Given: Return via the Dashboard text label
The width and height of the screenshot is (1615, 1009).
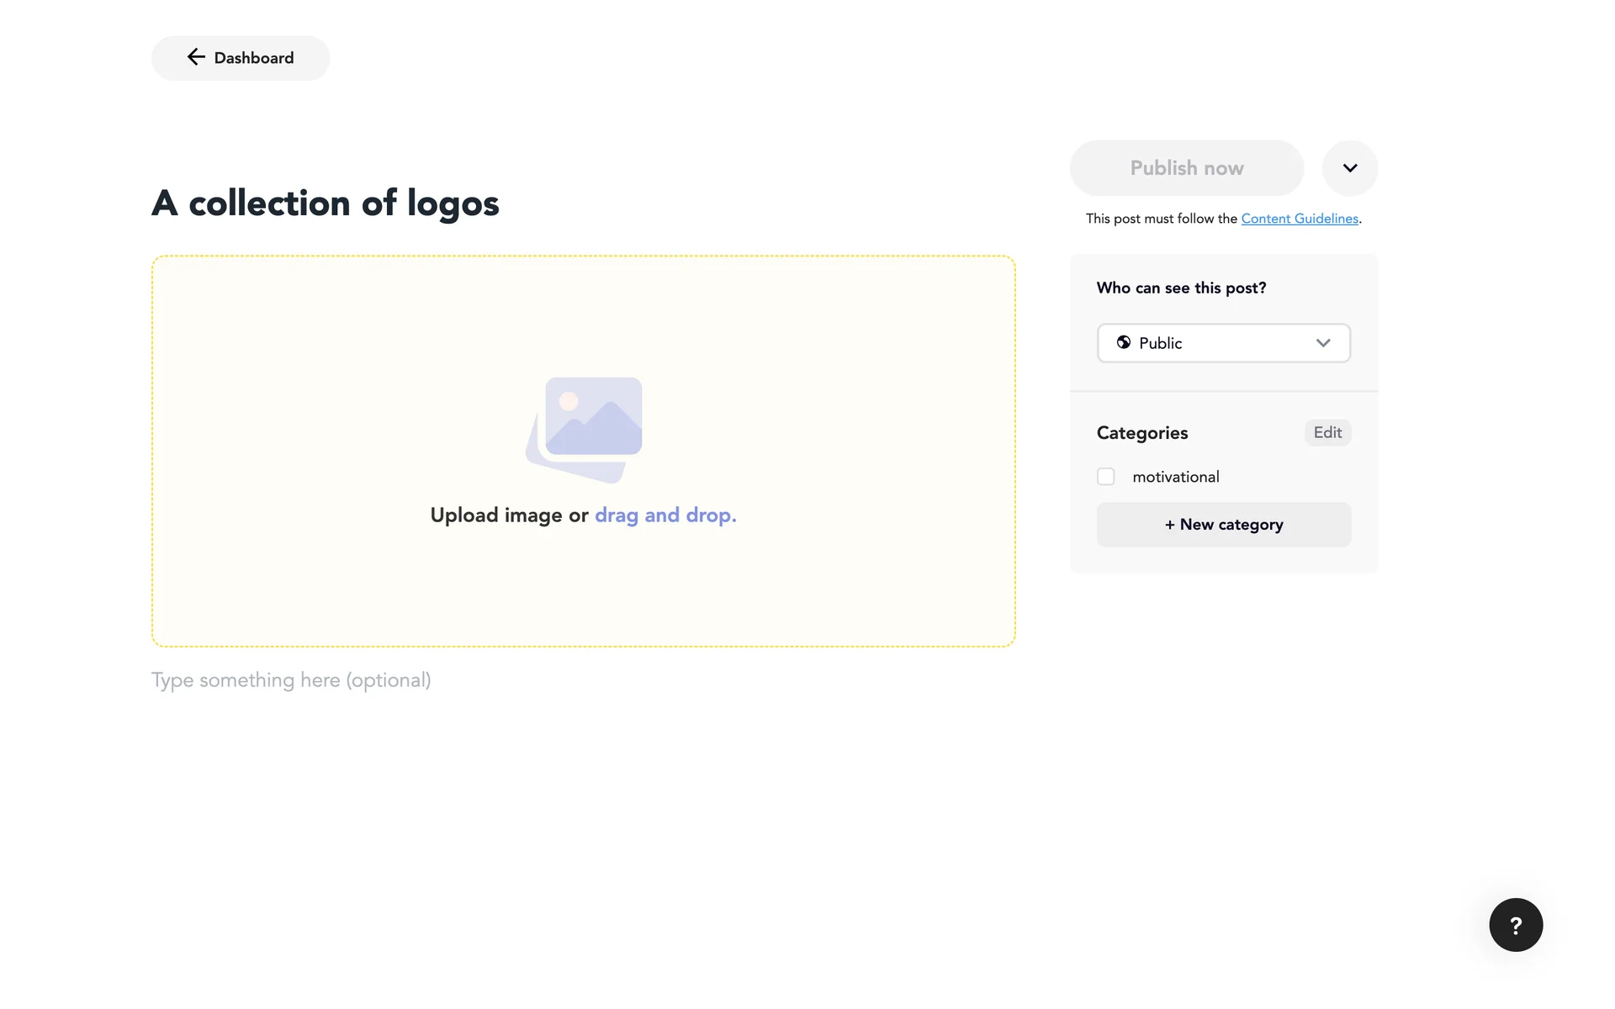Looking at the screenshot, I should (254, 58).
